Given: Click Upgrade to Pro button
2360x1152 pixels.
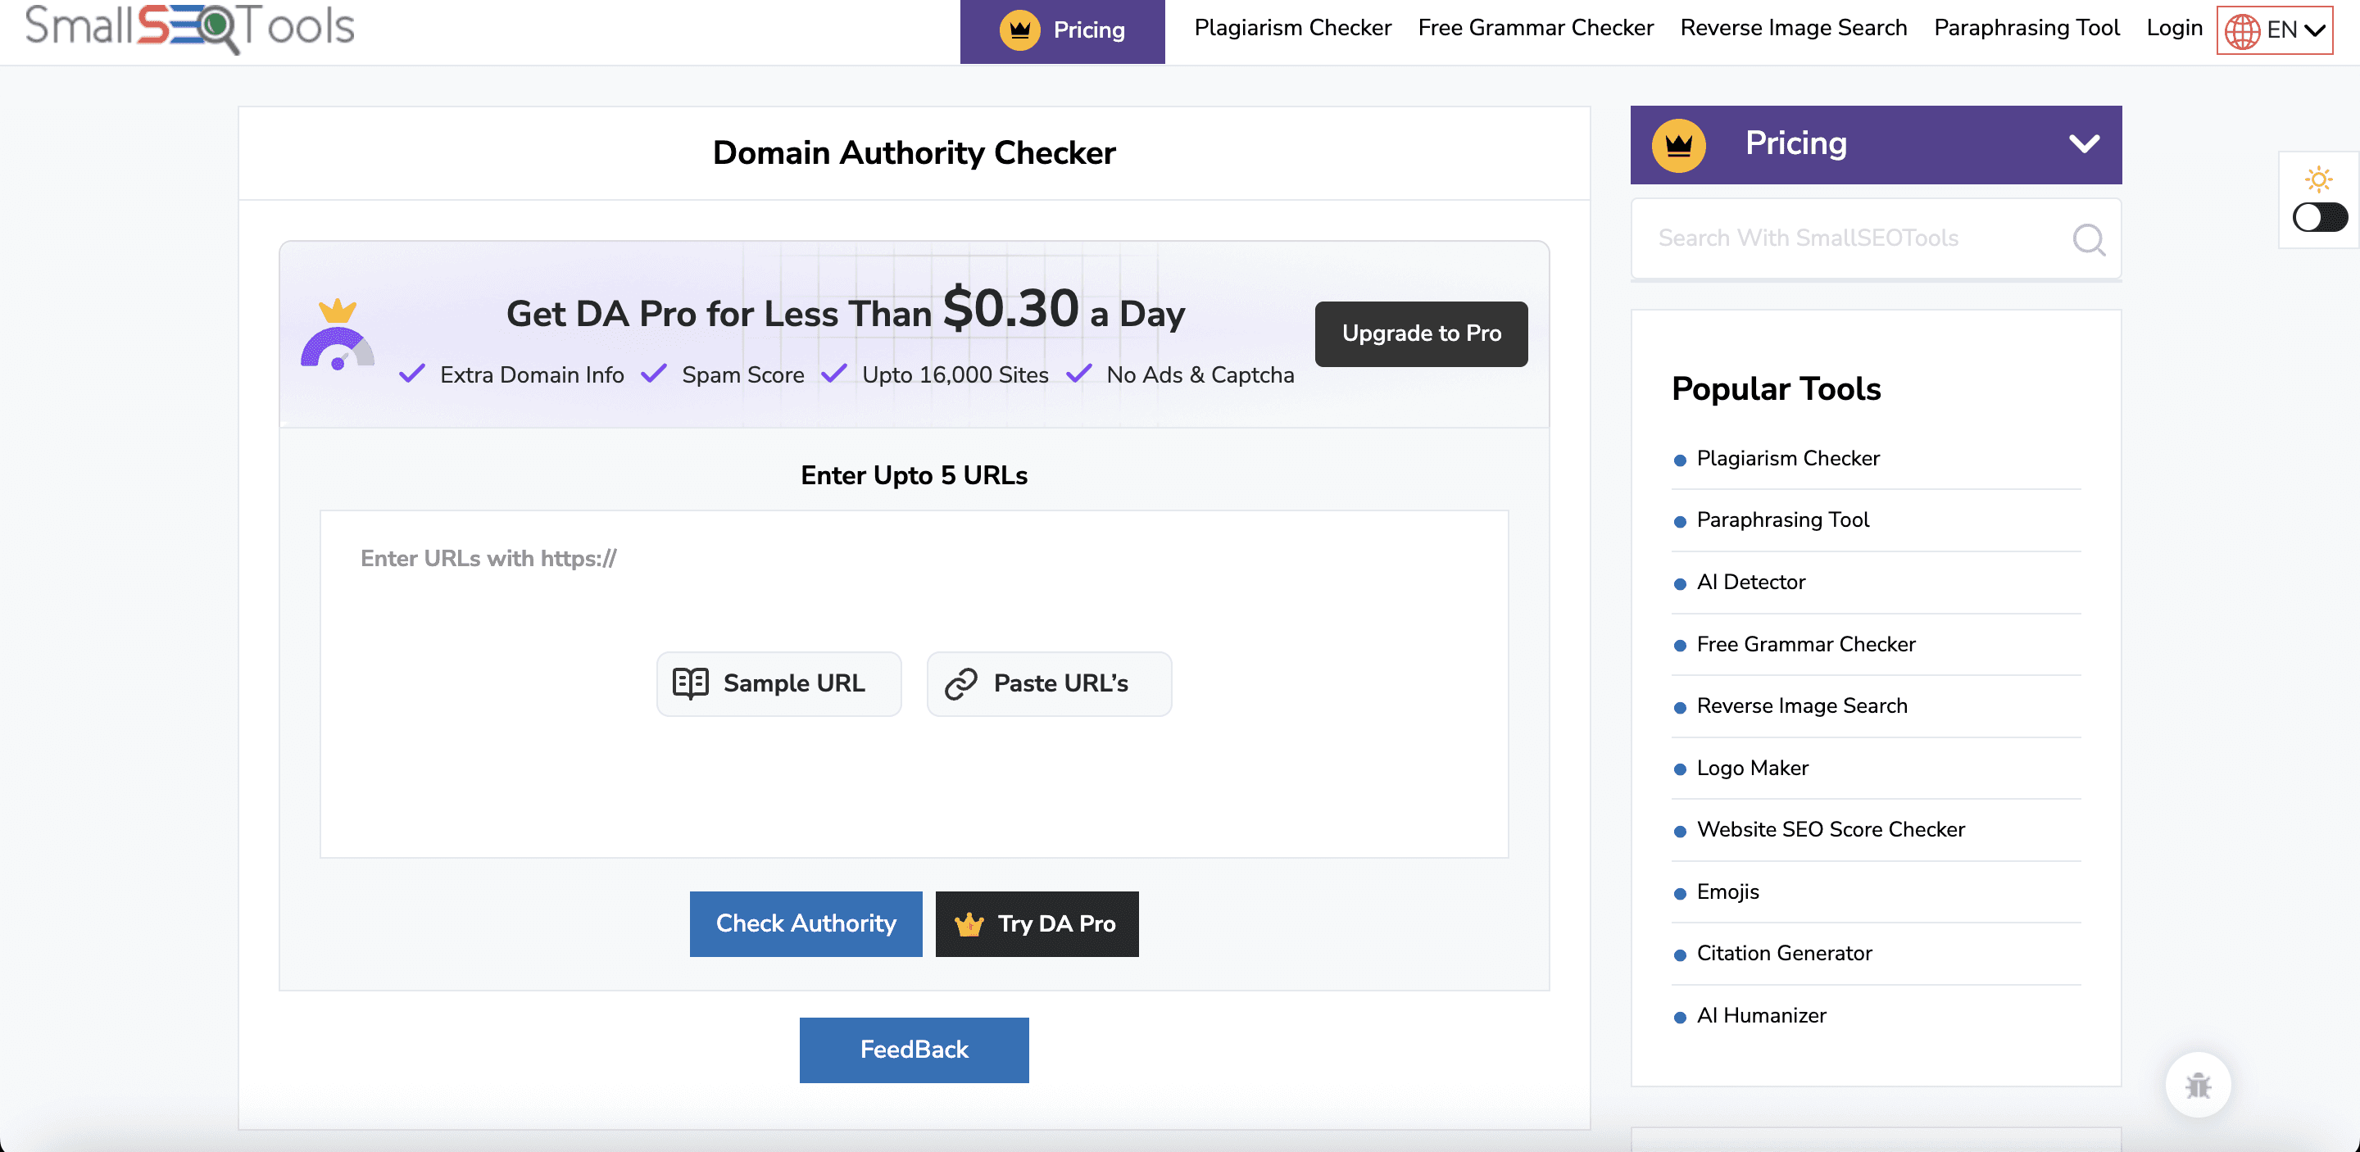Looking at the screenshot, I should (x=1420, y=333).
